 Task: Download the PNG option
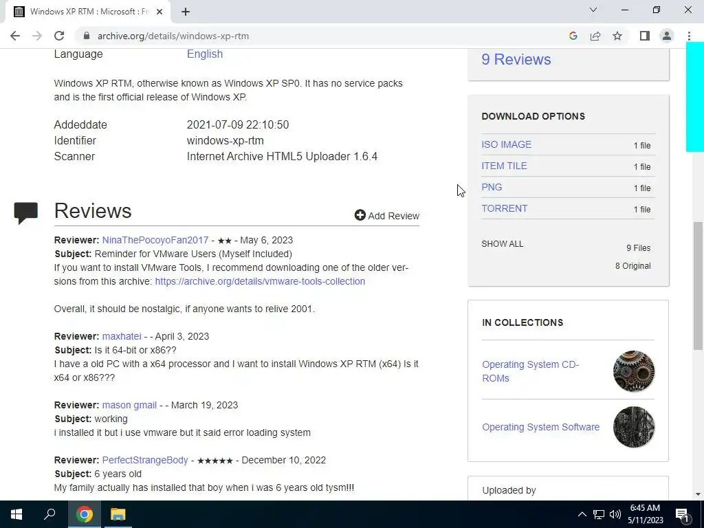coord(492,187)
